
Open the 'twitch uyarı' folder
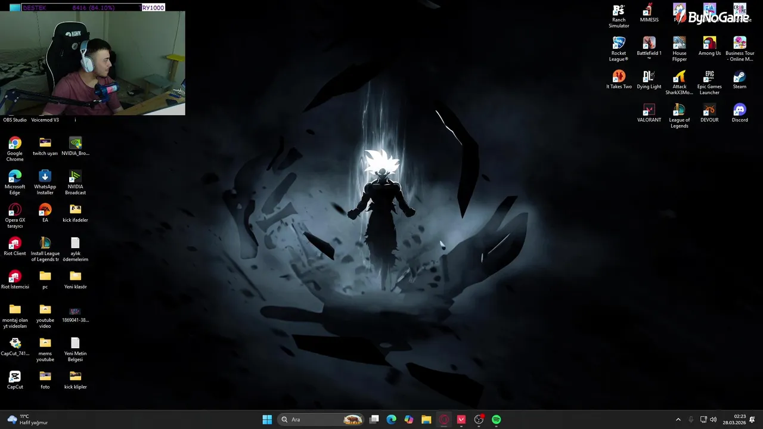pyautogui.click(x=45, y=146)
